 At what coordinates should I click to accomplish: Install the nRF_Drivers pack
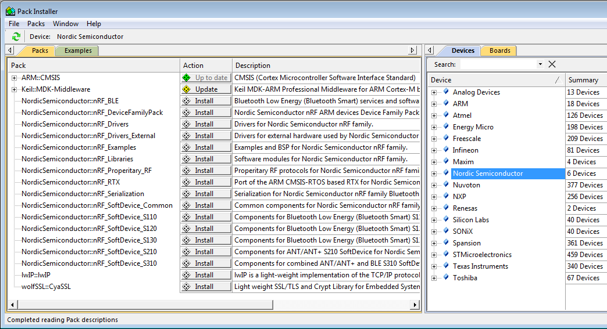(206, 124)
